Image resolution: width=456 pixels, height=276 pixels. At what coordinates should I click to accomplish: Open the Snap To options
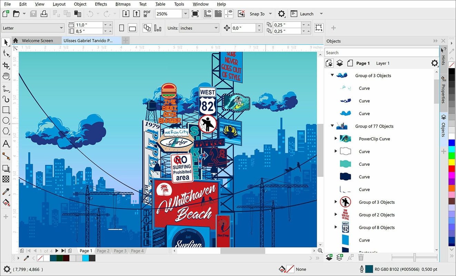pyautogui.click(x=270, y=13)
